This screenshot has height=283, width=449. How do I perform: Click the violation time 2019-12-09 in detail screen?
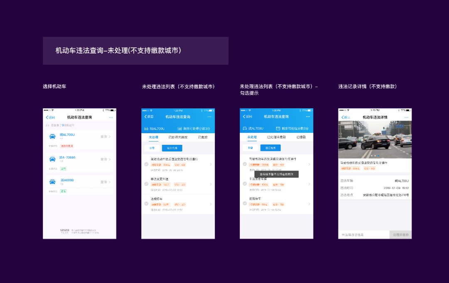tap(396, 188)
